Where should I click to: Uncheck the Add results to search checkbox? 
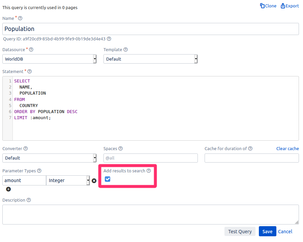click(108, 179)
